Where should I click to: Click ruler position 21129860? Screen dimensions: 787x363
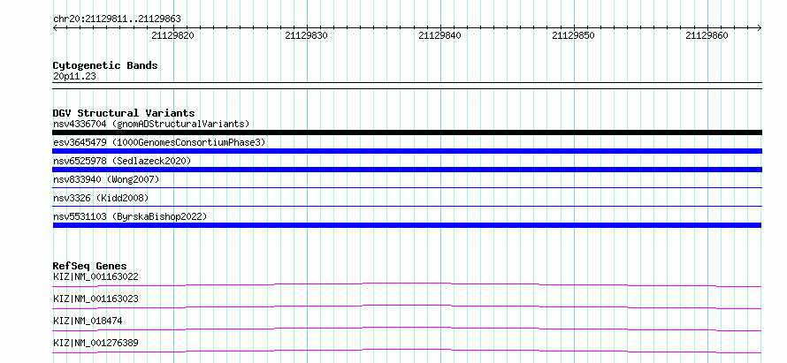pos(707,35)
